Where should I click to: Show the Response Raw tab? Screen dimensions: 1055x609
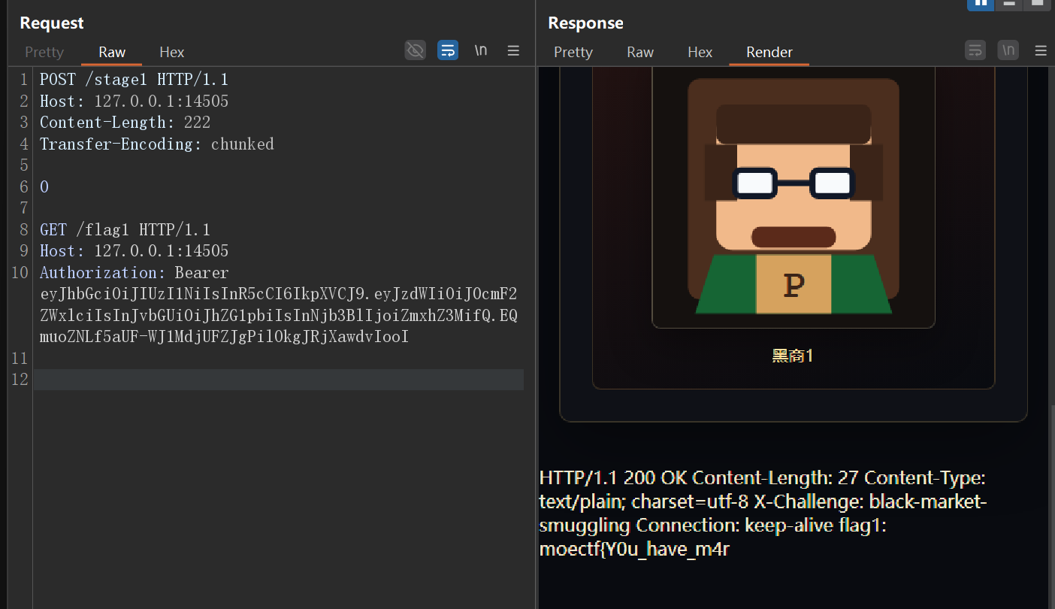640,52
